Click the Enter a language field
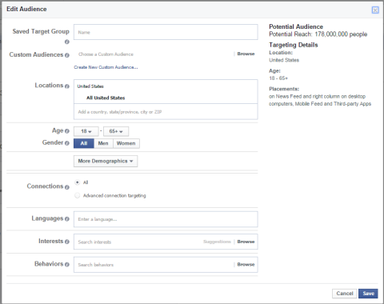Viewport: 384px width, 304px height. pos(166,219)
